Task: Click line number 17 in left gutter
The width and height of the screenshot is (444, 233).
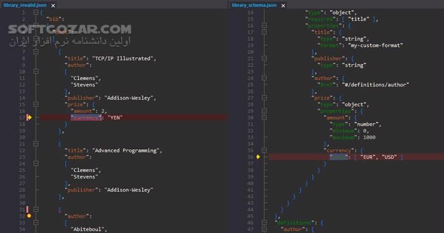Action: (22, 117)
